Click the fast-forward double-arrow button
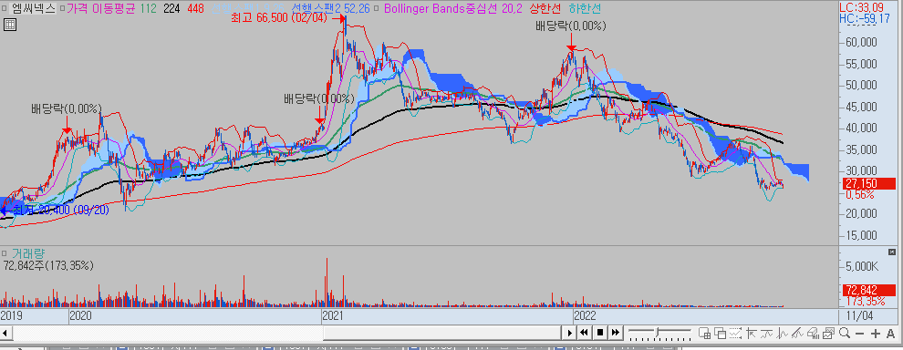Screen dimensions: 903x350 [x=616, y=332]
